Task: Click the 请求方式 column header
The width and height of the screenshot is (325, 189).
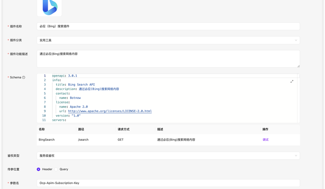Action: click(123, 129)
